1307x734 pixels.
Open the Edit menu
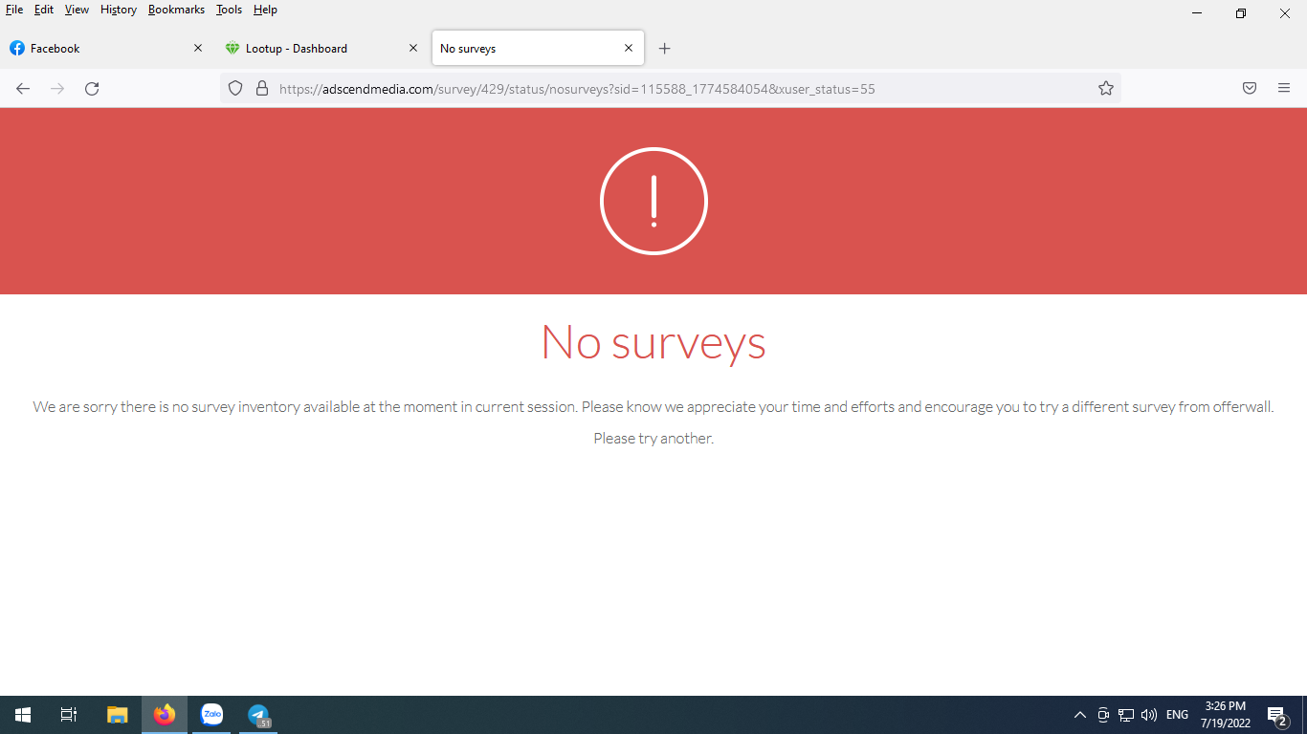[44, 10]
